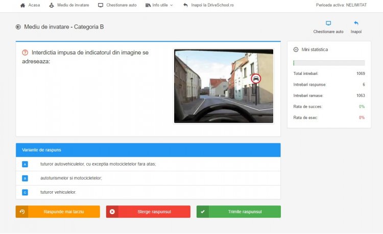Image resolution: width=383 pixels, height=234 pixels.
Task: Choose answer tuturor vehiculelor
Action: tap(58, 192)
